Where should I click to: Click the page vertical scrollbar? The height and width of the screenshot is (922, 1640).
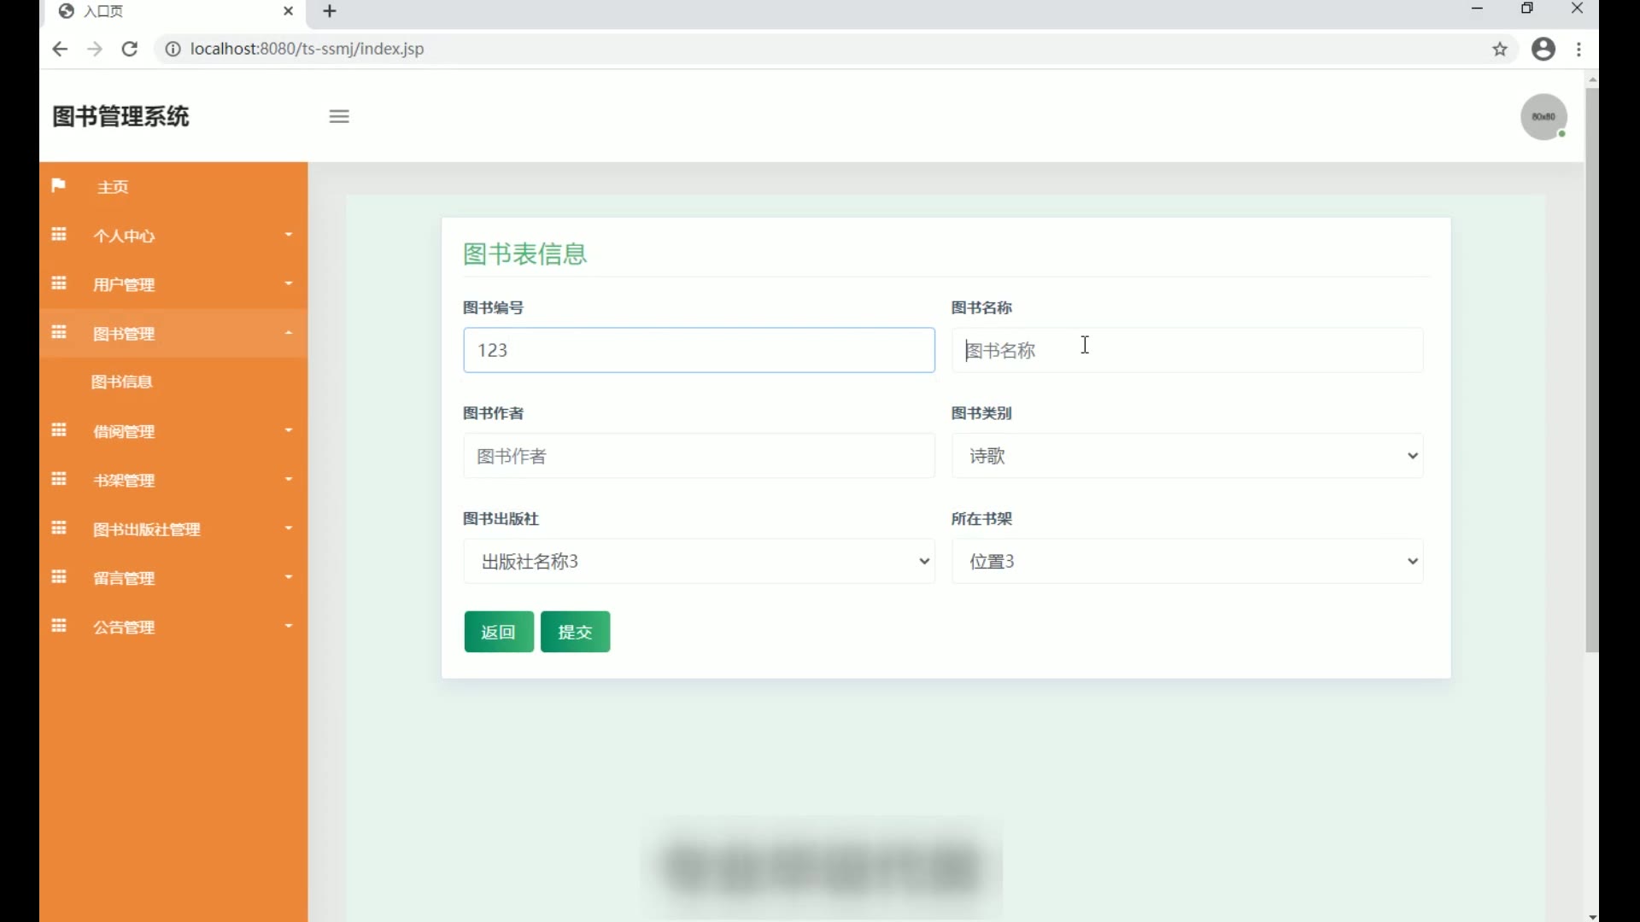tap(1591, 367)
